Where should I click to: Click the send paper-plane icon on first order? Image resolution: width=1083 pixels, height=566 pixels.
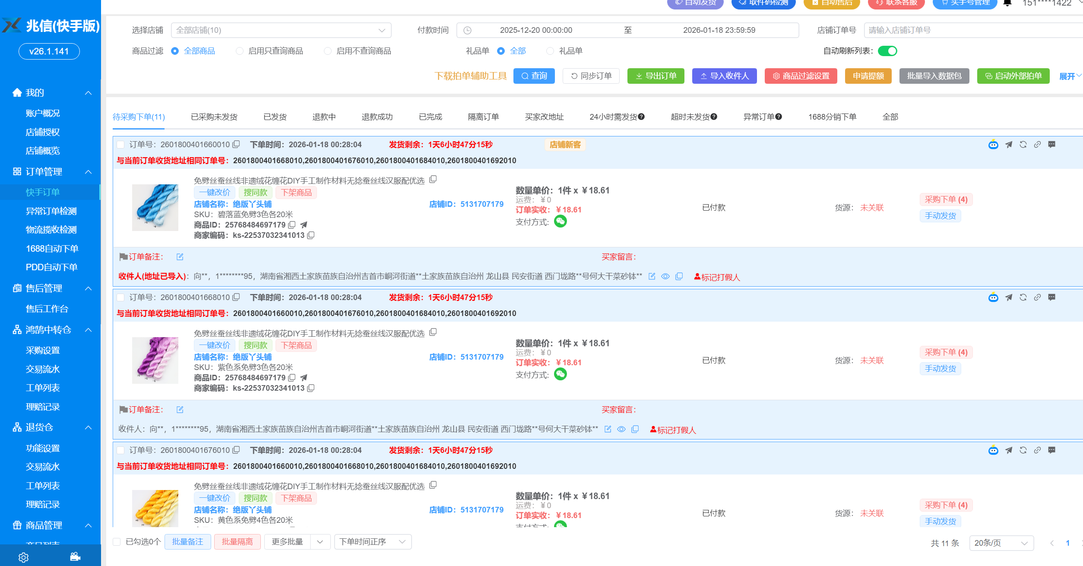click(x=1009, y=145)
